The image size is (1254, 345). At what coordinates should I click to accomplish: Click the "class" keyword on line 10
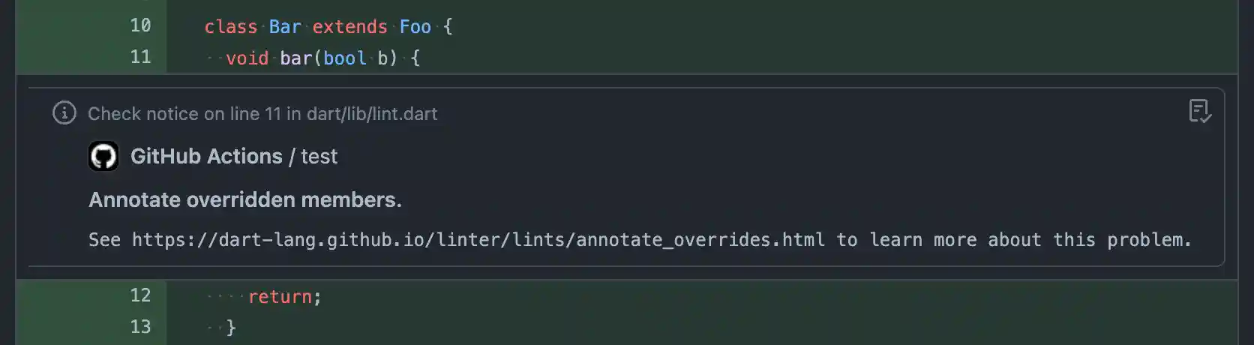pos(231,27)
